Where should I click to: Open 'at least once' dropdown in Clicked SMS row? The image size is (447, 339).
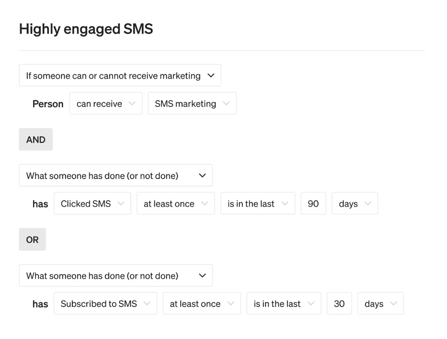[175, 203]
